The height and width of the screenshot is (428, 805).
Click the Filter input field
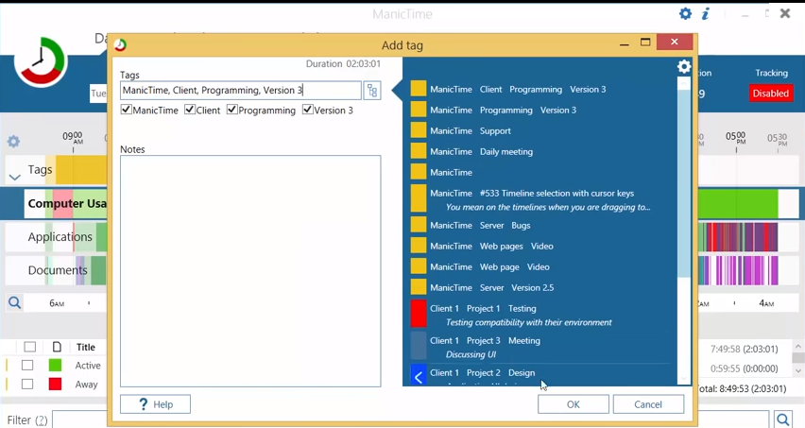(411, 419)
